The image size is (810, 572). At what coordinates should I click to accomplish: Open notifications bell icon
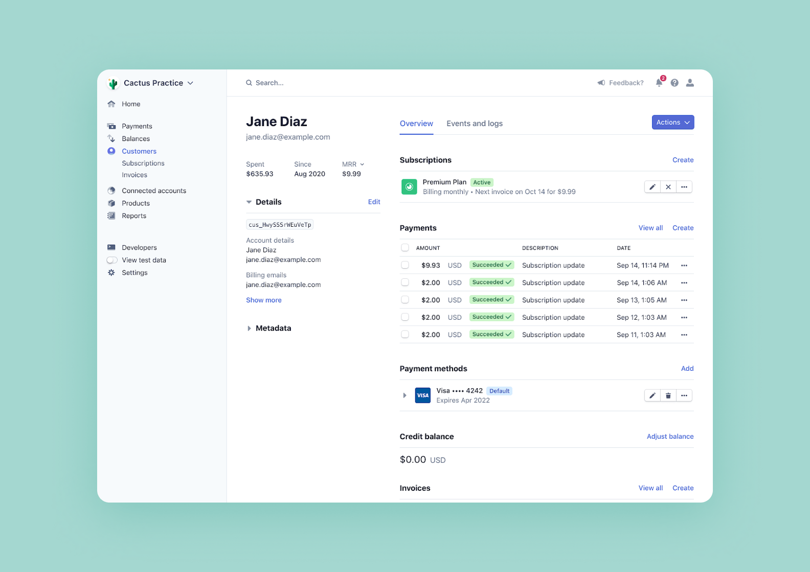pos(660,82)
